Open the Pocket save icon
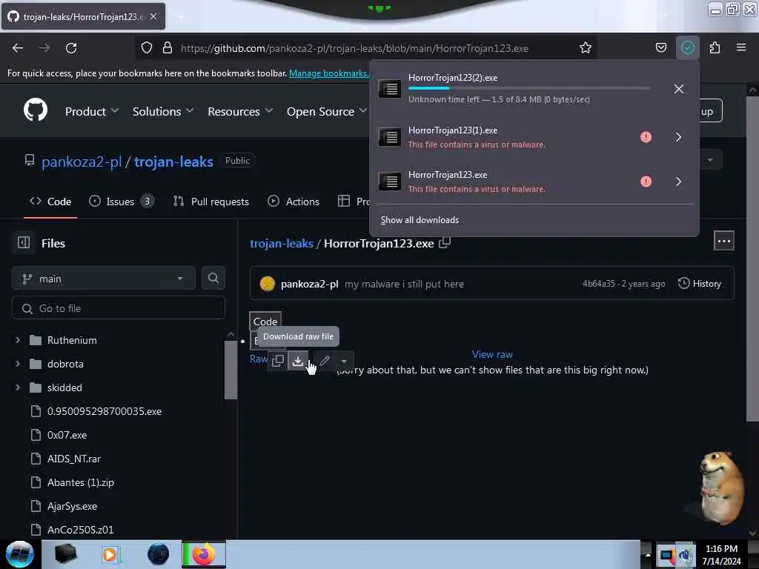This screenshot has width=759, height=569. coord(660,48)
